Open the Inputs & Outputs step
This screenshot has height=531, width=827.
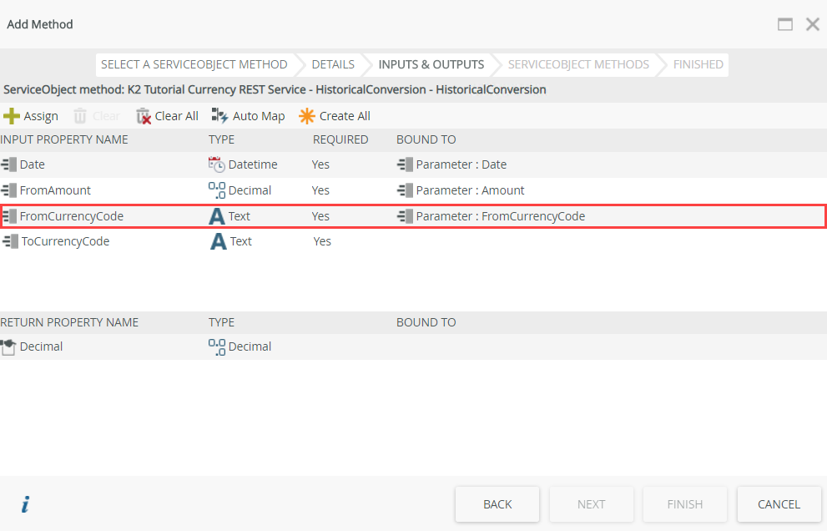[431, 64]
